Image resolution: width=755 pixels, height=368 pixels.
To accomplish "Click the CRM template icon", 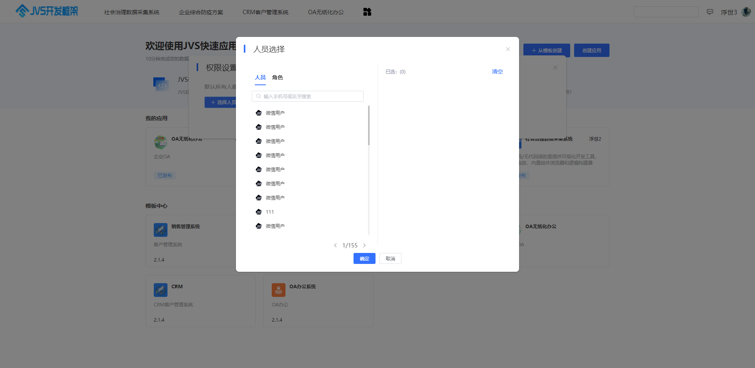I will pyautogui.click(x=160, y=290).
